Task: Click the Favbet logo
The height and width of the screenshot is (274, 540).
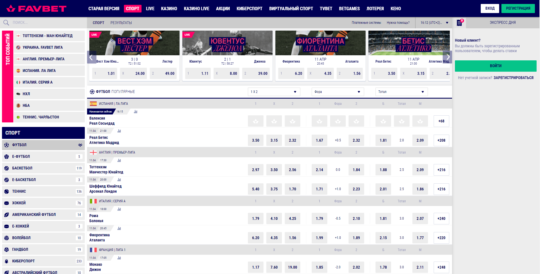Action: [x=36, y=9]
